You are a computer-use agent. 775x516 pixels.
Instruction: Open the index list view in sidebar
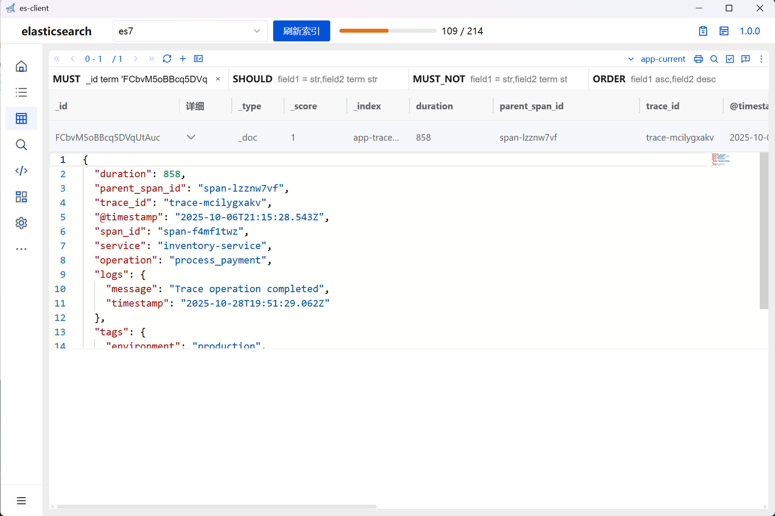point(21,92)
